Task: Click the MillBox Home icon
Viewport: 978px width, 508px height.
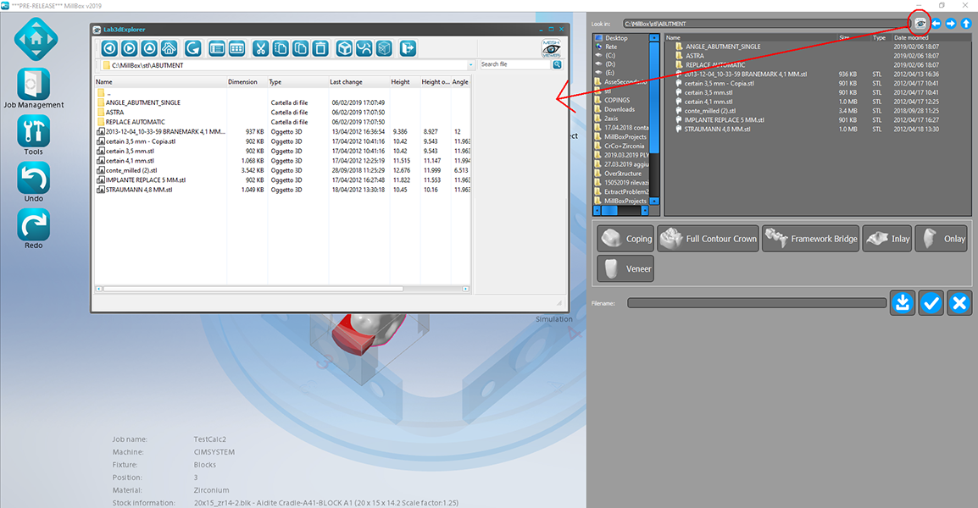Action: click(36, 39)
